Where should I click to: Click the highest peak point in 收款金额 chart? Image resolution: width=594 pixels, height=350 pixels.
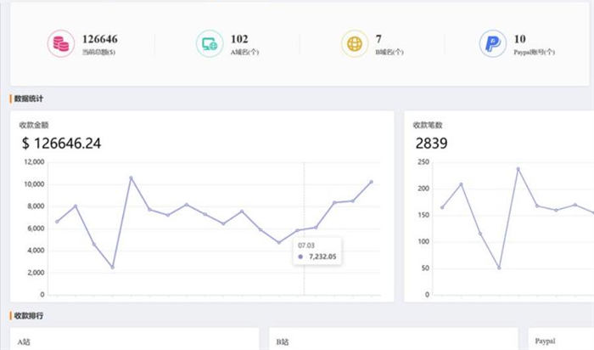[x=131, y=178]
